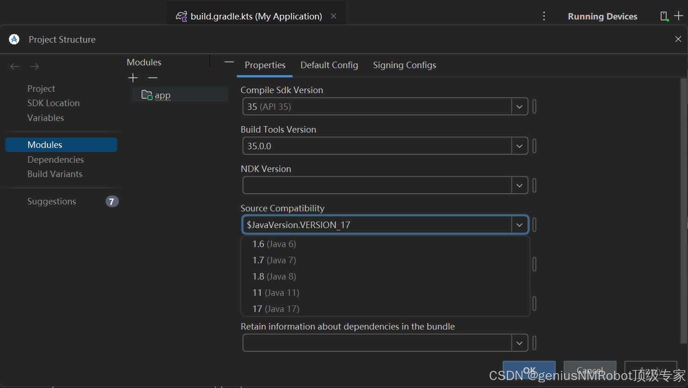
Task: Expand the NDK Version dropdown
Action: point(519,185)
